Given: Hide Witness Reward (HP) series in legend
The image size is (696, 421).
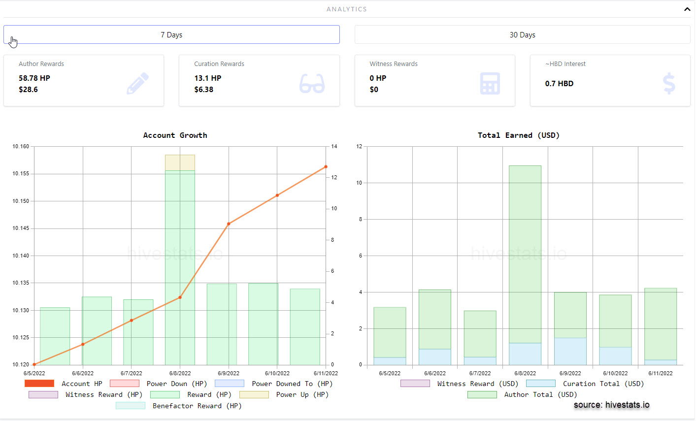Looking at the screenshot, I should [x=86, y=394].
